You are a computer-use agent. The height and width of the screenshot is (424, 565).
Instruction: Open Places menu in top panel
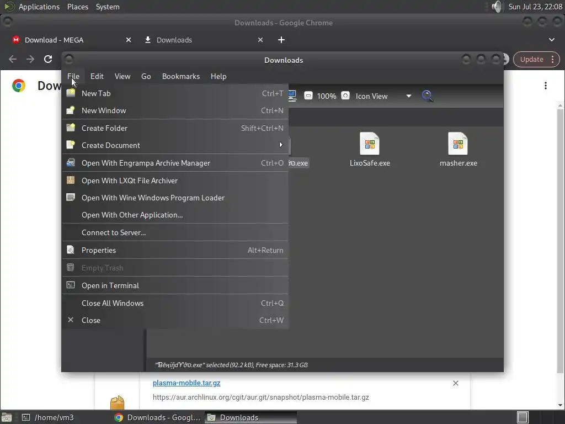tap(77, 7)
